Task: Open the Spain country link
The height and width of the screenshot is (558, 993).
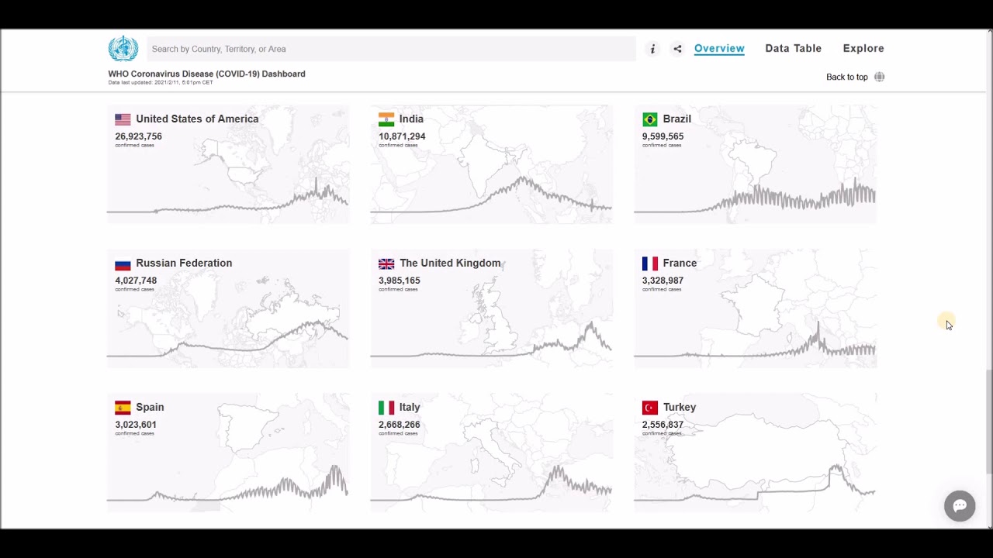Action: (x=150, y=407)
